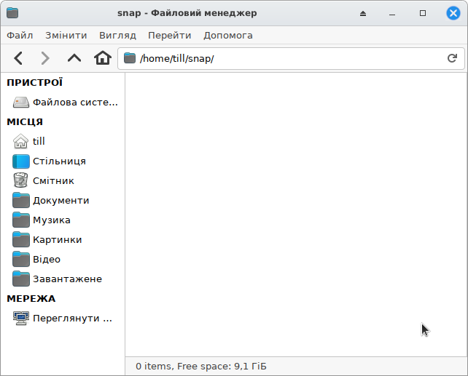The height and width of the screenshot is (376, 468).
Task: Click the ПРИСТРОЇ section header
Action: (x=34, y=82)
